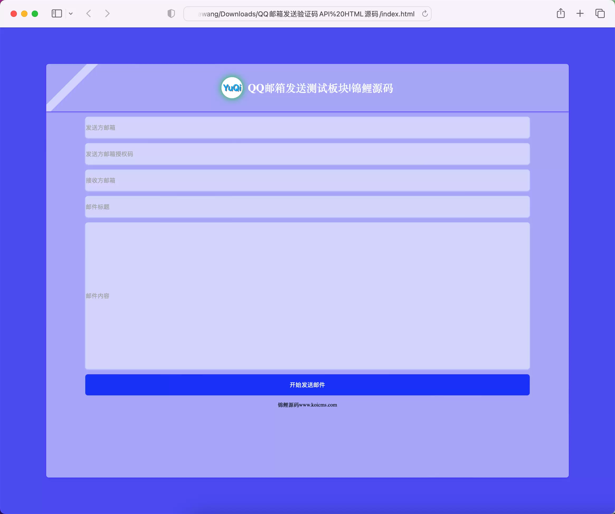Open the privacy shield report icon
The width and height of the screenshot is (615, 514).
pos(171,13)
